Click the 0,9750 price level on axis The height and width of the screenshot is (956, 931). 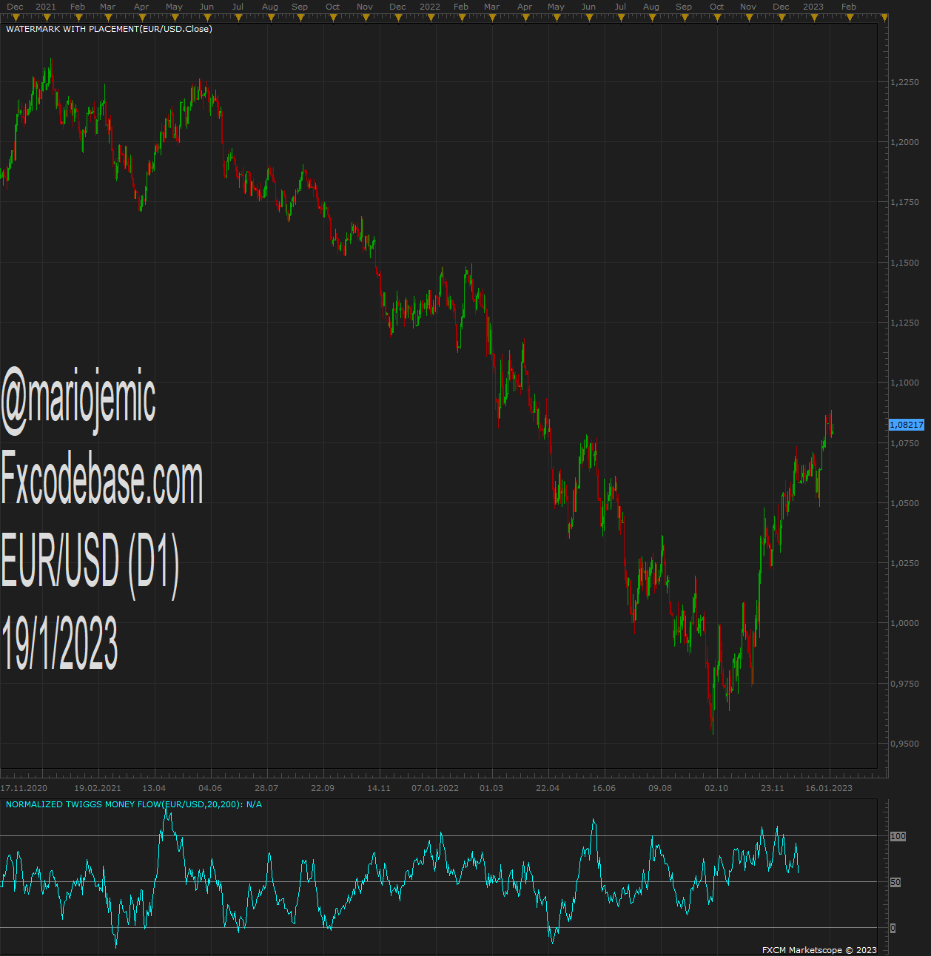(x=905, y=684)
